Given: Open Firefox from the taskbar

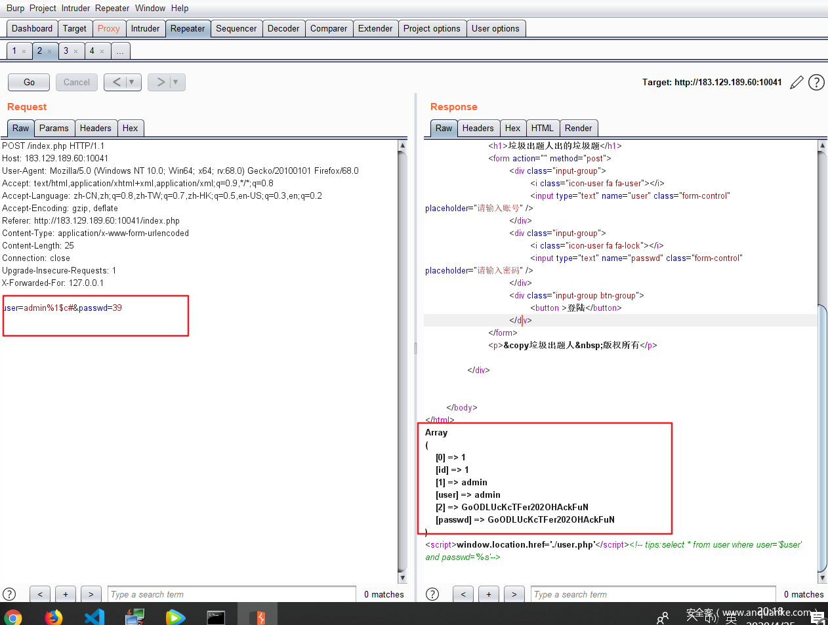Looking at the screenshot, I should [54, 617].
